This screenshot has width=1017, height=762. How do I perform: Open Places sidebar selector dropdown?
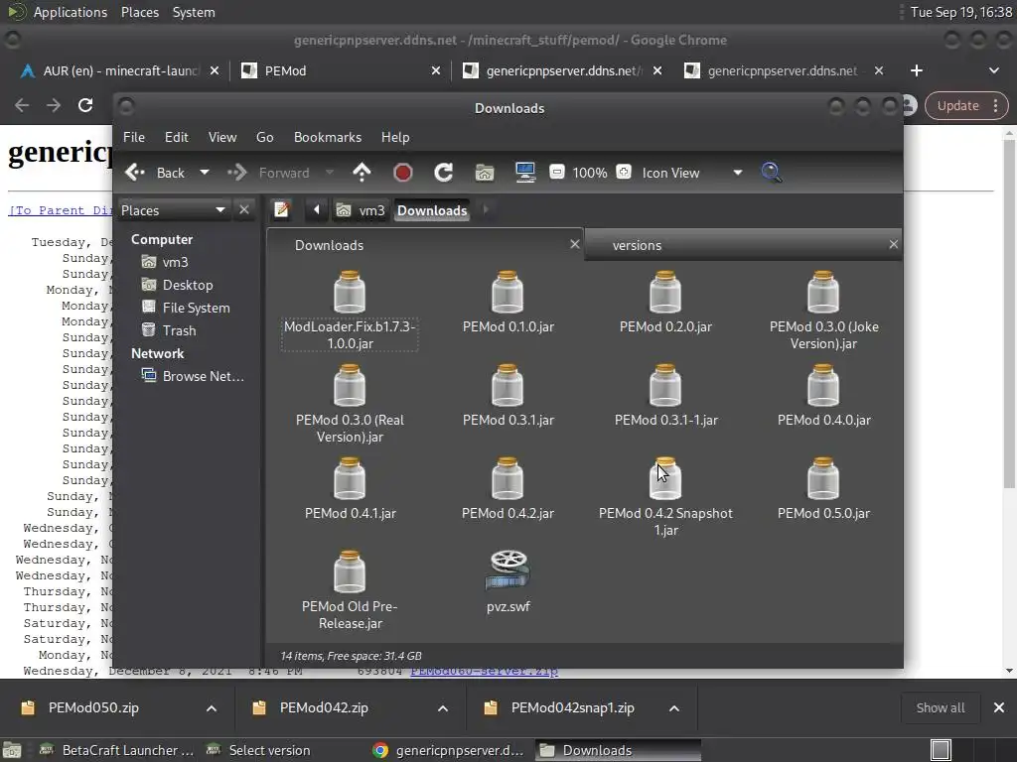173,210
